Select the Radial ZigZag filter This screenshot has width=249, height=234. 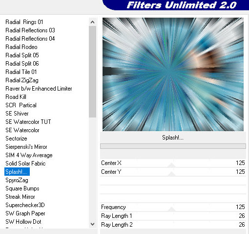coord(22,80)
